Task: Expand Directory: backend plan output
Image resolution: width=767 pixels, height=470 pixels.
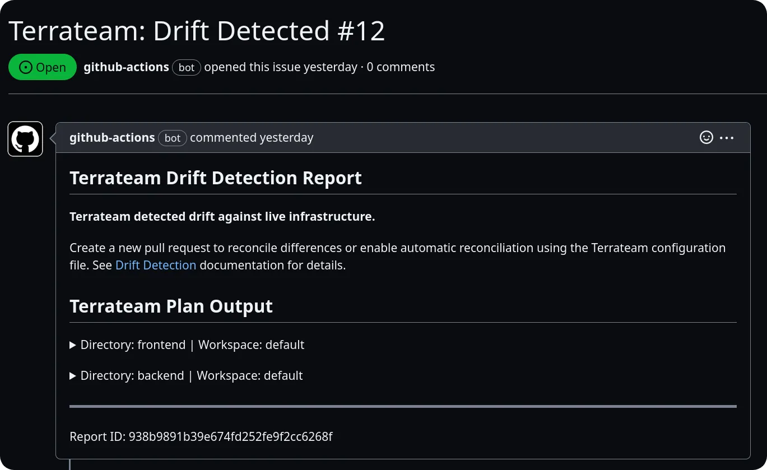Action: click(73, 376)
